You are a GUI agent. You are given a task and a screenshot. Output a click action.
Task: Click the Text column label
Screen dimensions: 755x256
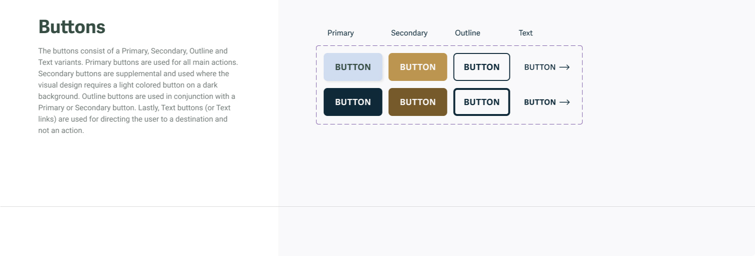click(x=525, y=33)
